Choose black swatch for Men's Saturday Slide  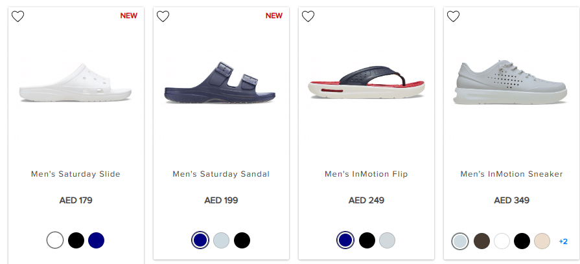(76, 240)
